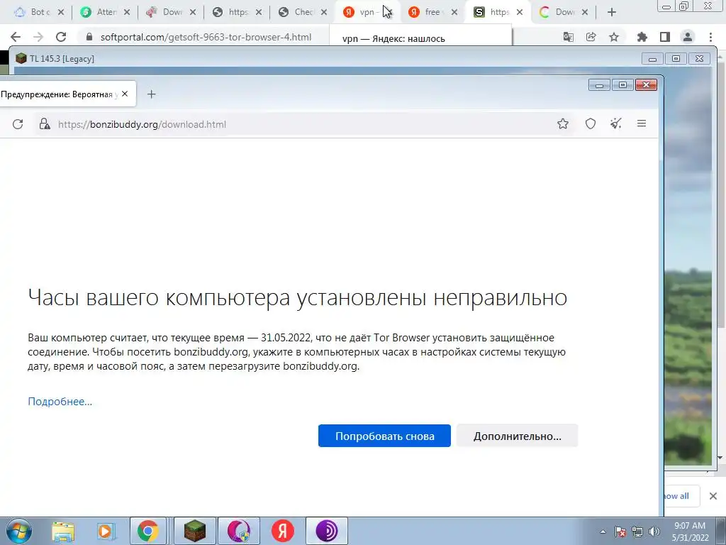Click the taskbar clock showing 9:07 AM
The image size is (726, 545).
pos(690,532)
